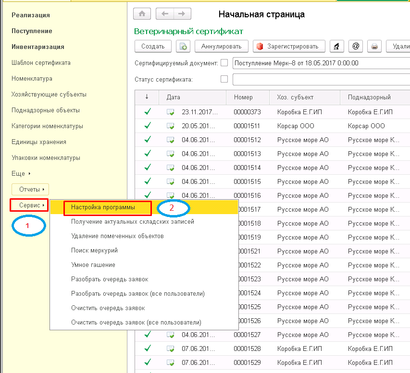Click the printer icon
Image resolution: width=410 pixels, height=373 pixels.
374,47
